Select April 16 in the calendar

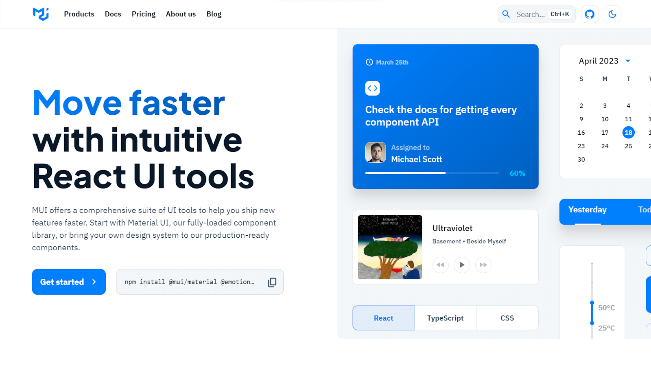(x=581, y=133)
